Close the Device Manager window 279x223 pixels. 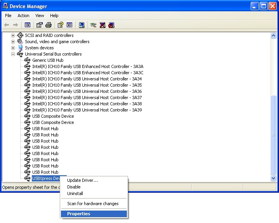coord(272,6)
